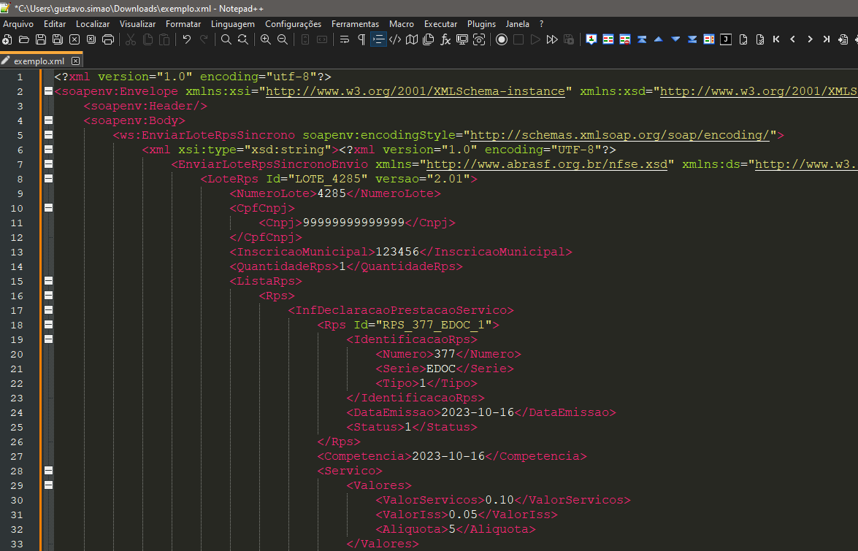The width and height of the screenshot is (858, 551).
Task: Start macro recording
Action: (x=500, y=39)
